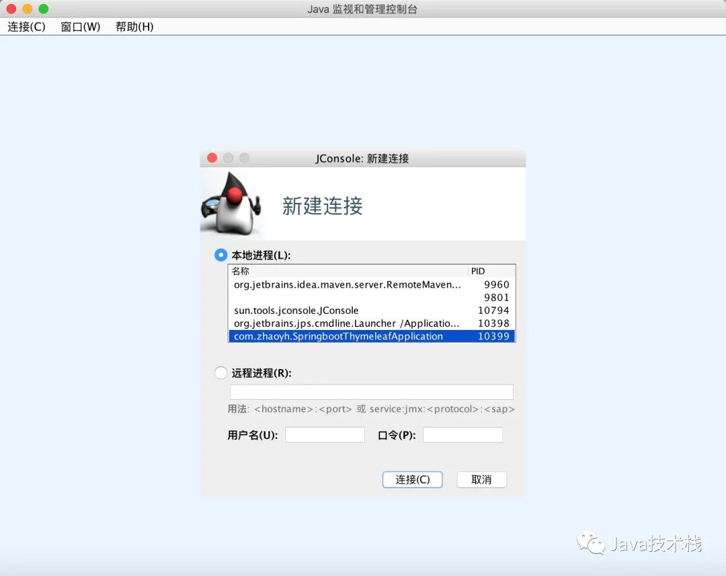Click the 取消 cancel button
Screen dimensions: 726x576
481,480
